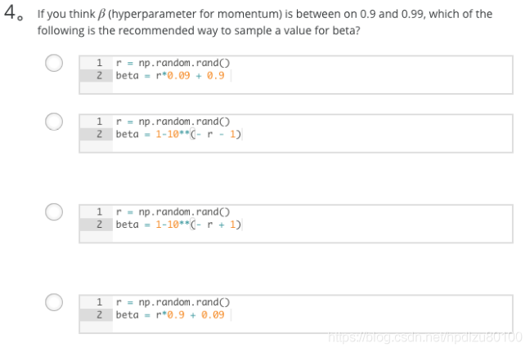Image resolution: width=530 pixels, height=352 pixels.
Task: Click line number 1 in fourth code box
Action: [99, 302]
